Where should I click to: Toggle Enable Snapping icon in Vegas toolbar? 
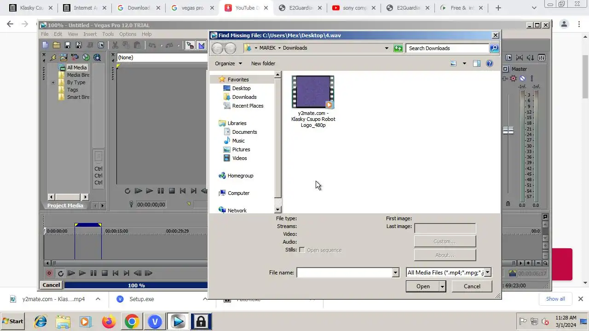click(190, 45)
